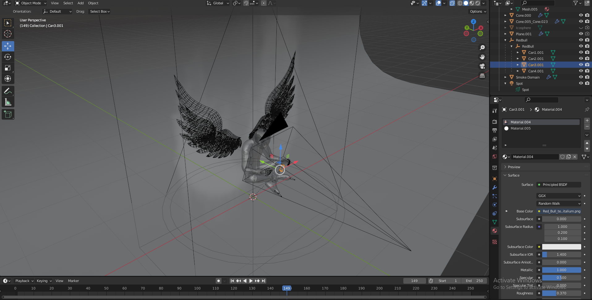Select the Add Cube tool
The height and width of the screenshot is (300, 592).
[x=8, y=114]
